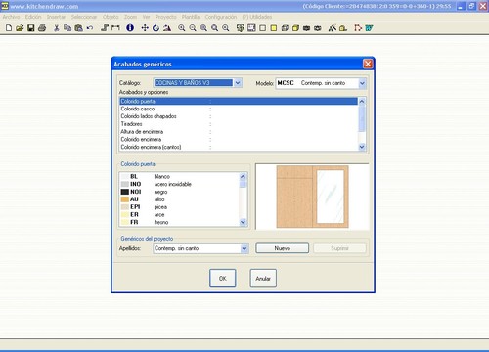Click the new document toolbar icon
489x352 pixels.
9,28
